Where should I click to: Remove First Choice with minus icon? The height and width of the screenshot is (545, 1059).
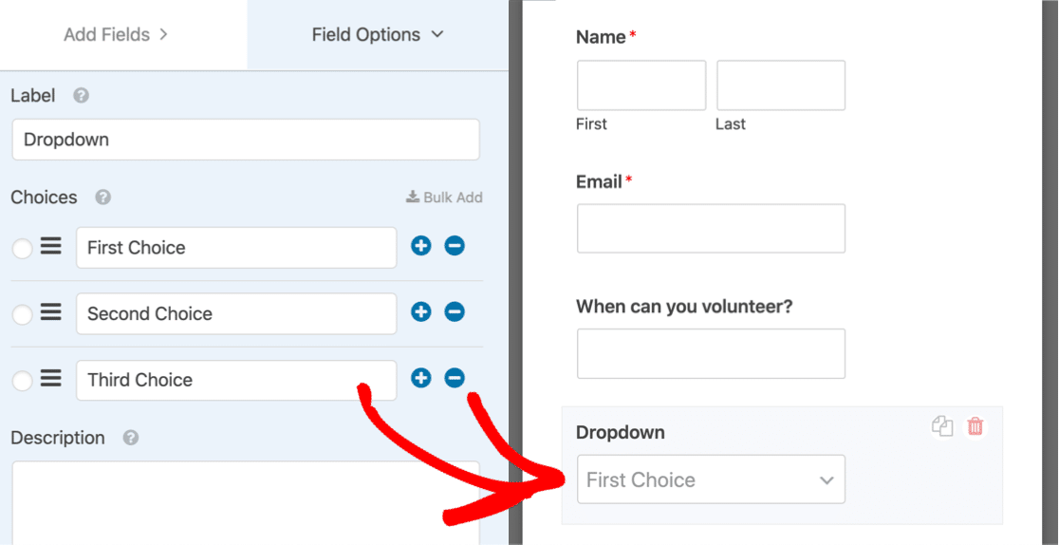point(455,246)
